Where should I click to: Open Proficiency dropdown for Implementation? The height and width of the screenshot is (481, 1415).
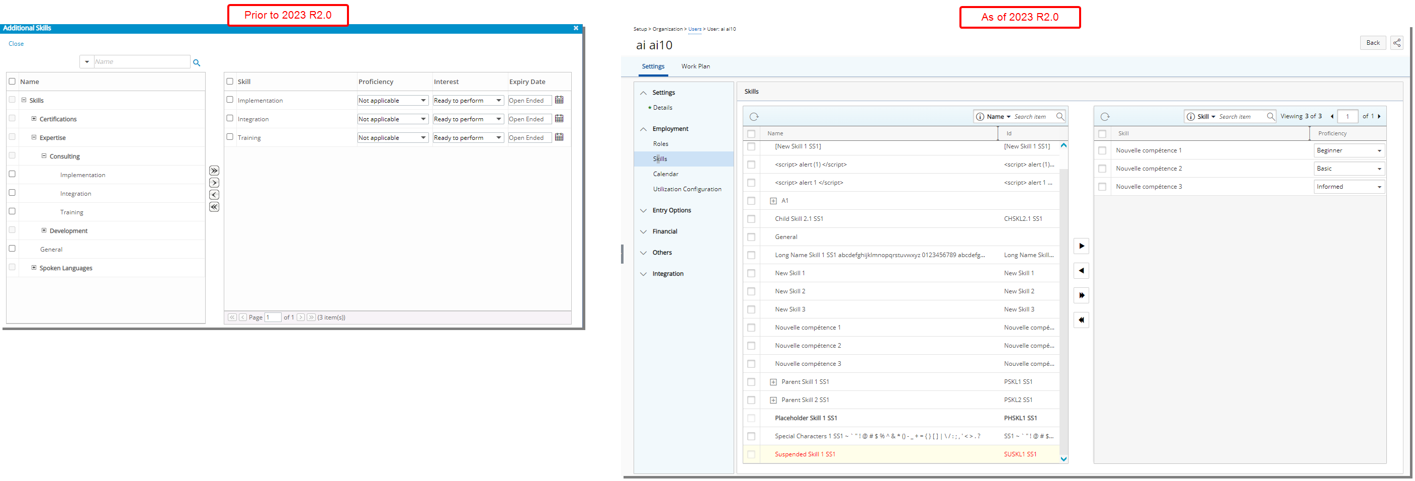pos(393,101)
